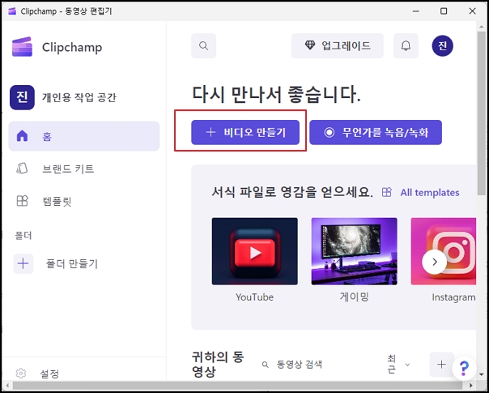489x393 pixels.
Task: Minimize the Clipchamp window
Action: [x=415, y=11]
